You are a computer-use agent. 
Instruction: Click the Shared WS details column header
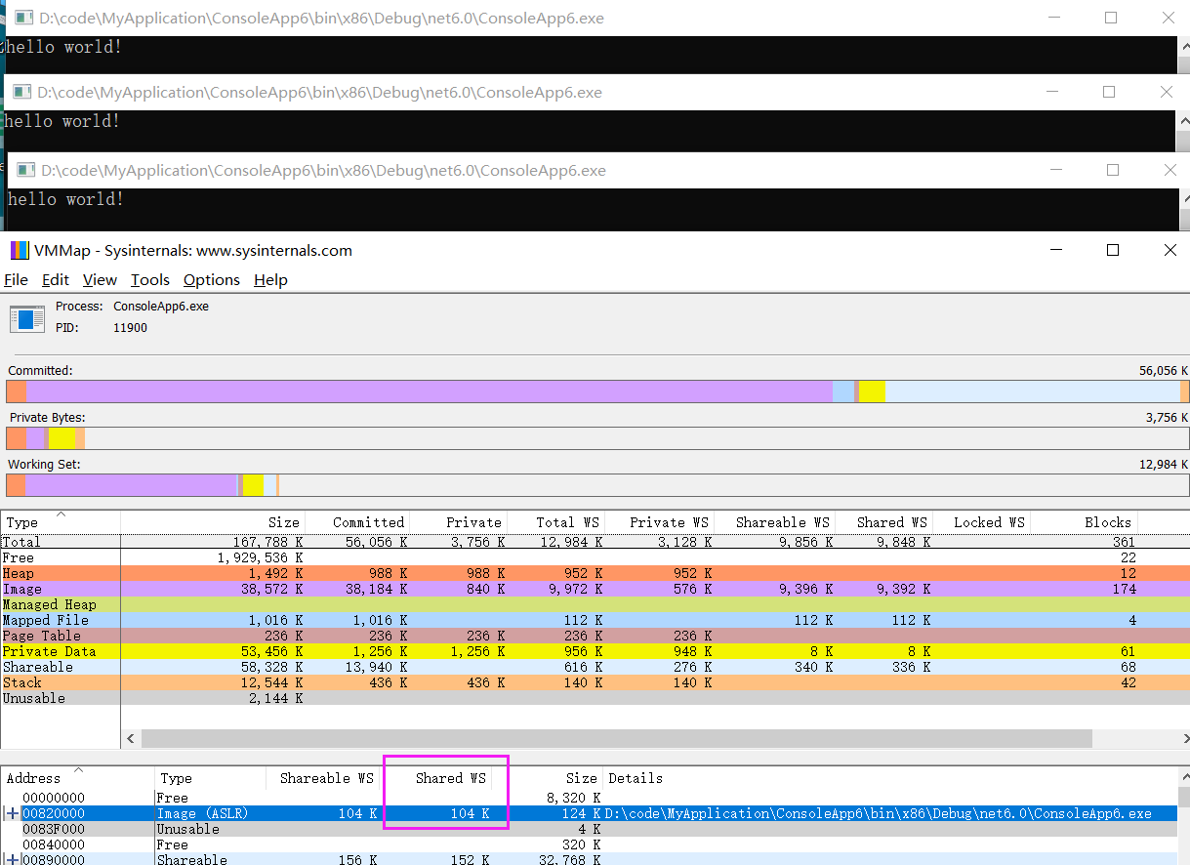(445, 778)
